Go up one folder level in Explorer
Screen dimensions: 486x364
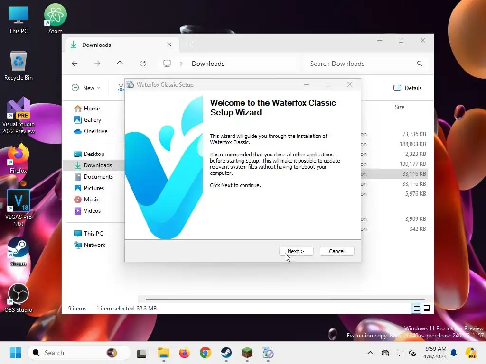click(x=120, y=64)
